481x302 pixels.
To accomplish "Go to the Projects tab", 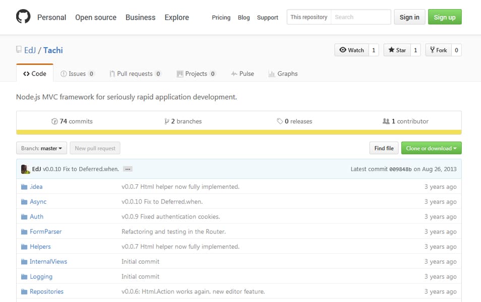I will pyautogui.click(x=196, y=73).
